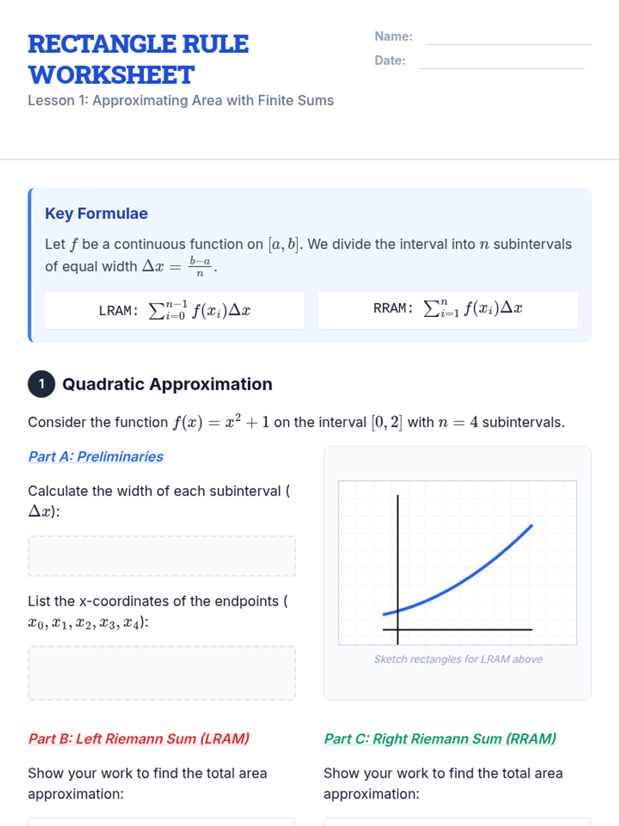Screen dimensions: 619x826
Task: Click the endpoints x-coordinates answer box
Action: (x=161, y=673)
